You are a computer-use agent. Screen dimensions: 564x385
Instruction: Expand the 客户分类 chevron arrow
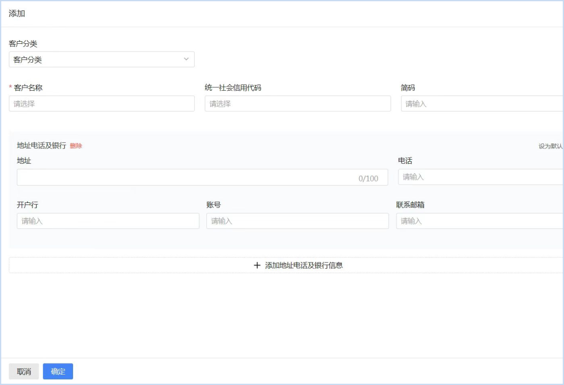pyautogui.click(x=186, y=59)
